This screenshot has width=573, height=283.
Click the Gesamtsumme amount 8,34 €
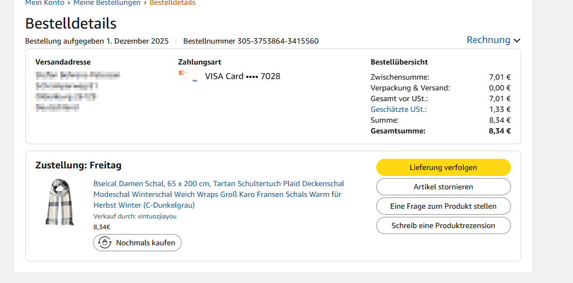coord(500,131)
